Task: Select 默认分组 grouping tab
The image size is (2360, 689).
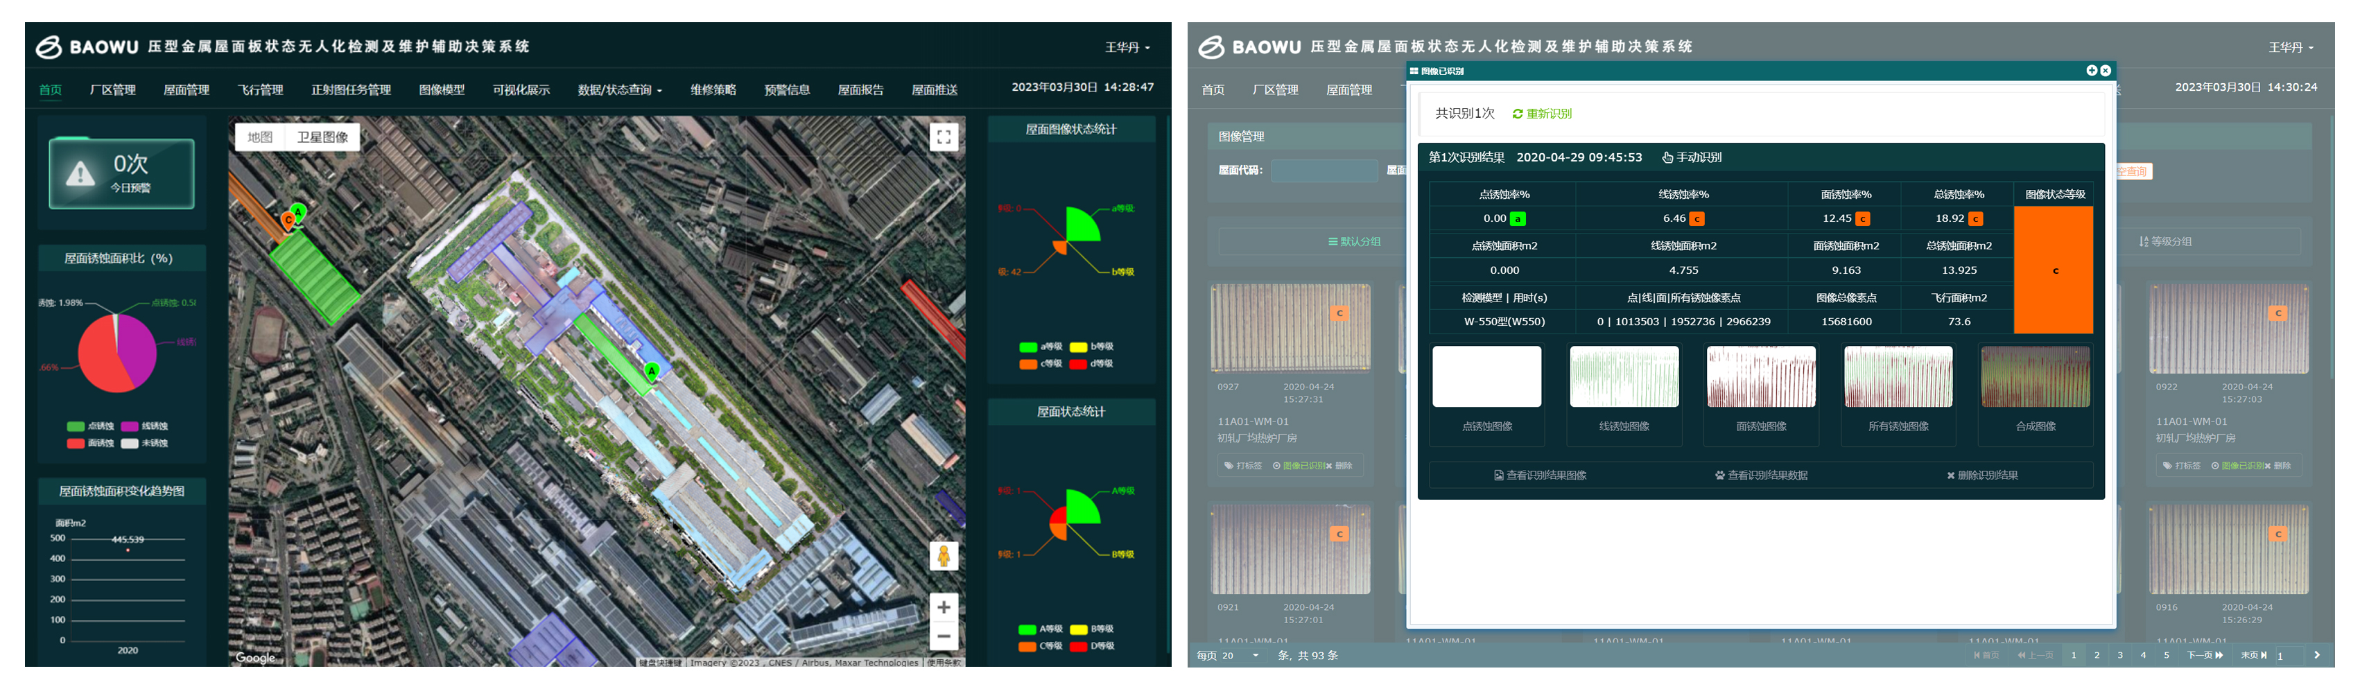Action: (1354, 242)
